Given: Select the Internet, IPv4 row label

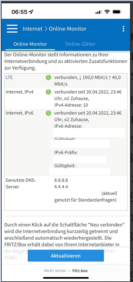Looking at the screenshot, I should 20,92.
